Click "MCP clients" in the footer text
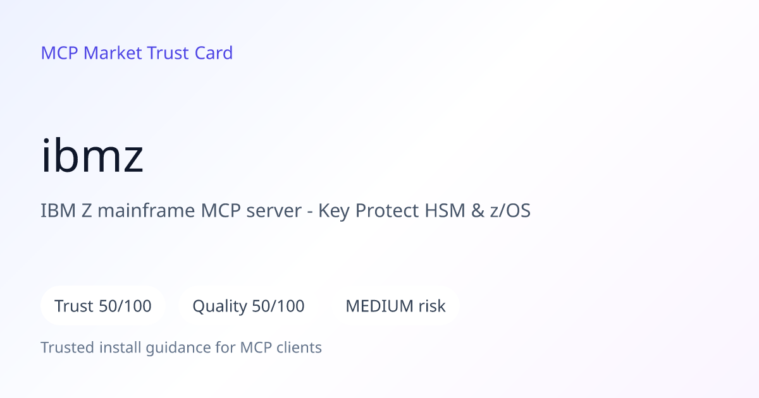759x398 pixels. point(281,347)
